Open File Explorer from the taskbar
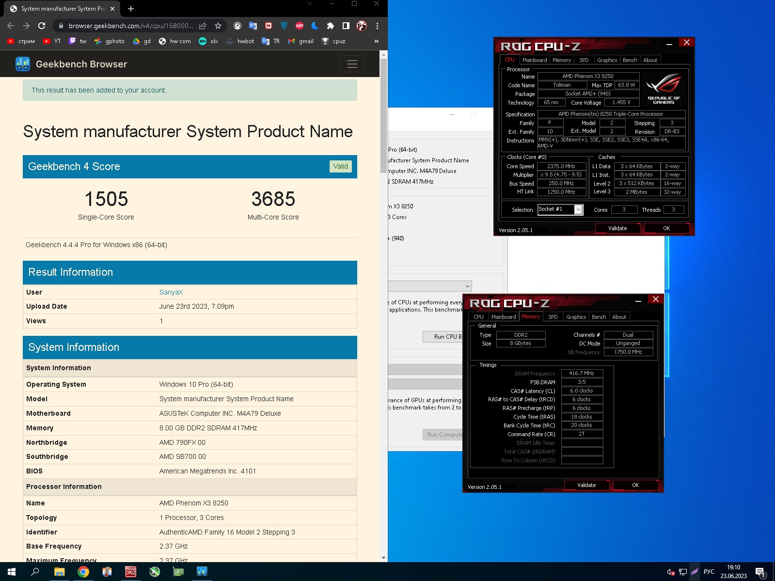The image size is (775, 581). [59, 572]
